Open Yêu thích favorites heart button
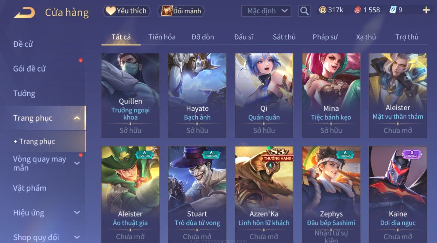 126,11
